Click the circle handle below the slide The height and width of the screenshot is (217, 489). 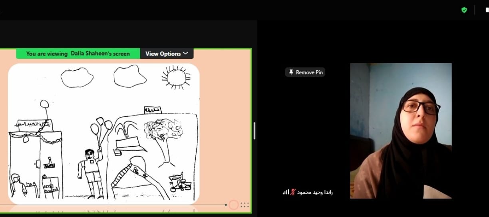coord(234,205)
